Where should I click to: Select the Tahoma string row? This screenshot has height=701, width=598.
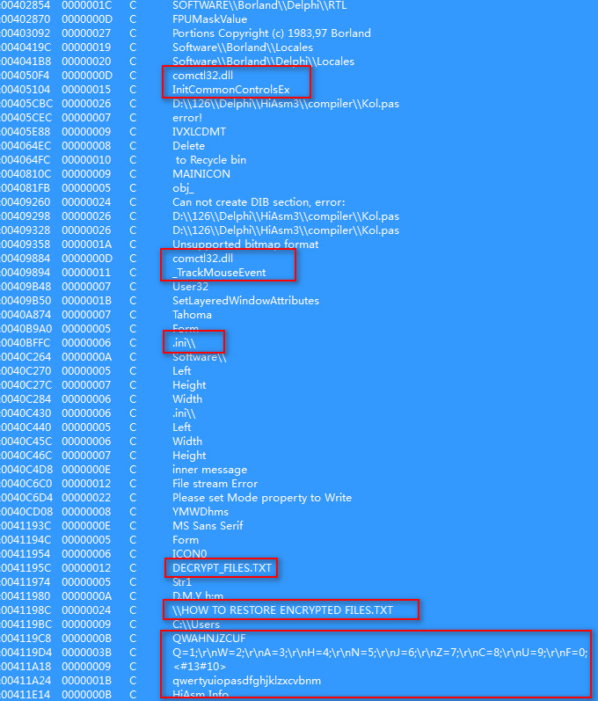(x=192, y=315)
